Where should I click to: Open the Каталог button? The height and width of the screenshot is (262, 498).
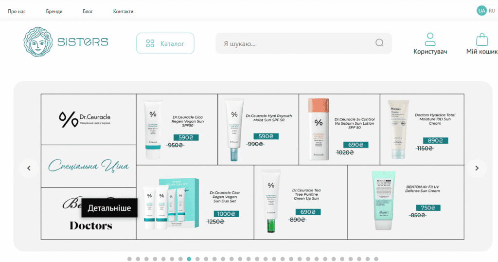165,43
